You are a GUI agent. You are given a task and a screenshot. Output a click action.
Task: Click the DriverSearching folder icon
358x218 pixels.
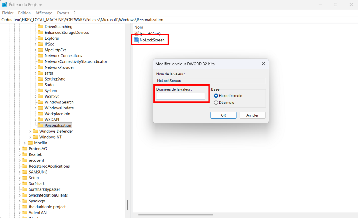pos(41,27)
